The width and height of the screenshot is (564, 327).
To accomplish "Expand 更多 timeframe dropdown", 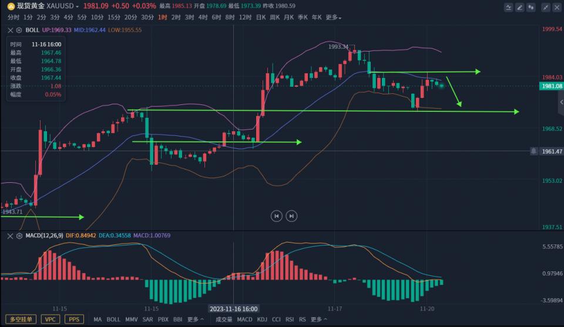I will click(x=333, y=18).
